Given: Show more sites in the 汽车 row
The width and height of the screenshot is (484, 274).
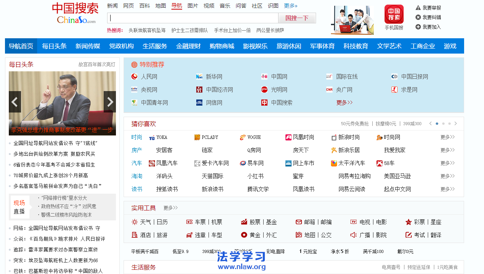Looking at the screenshot, I should (x=448, y=163).
